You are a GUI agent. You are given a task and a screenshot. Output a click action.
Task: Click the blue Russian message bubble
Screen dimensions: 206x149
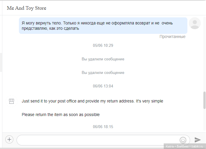(x=103, y=26)
